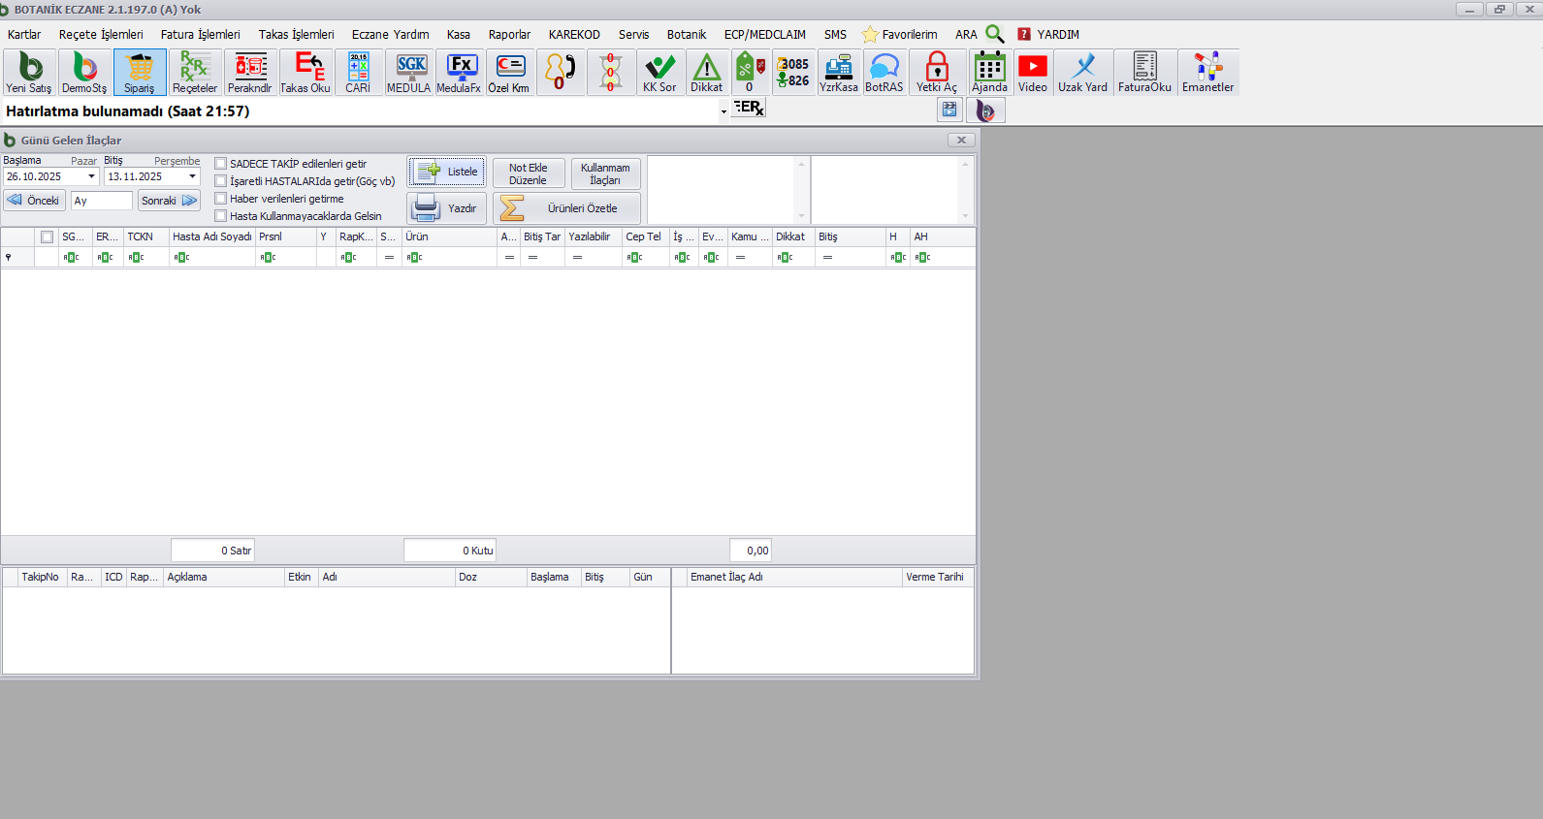This screenshot has width=1543, height=819.
Task: Enable SADECE TAKİP edilenleri getir checkbox
Action: coord(221,164)
